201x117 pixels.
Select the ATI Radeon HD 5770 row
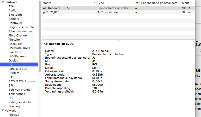(x=119, y=8)
